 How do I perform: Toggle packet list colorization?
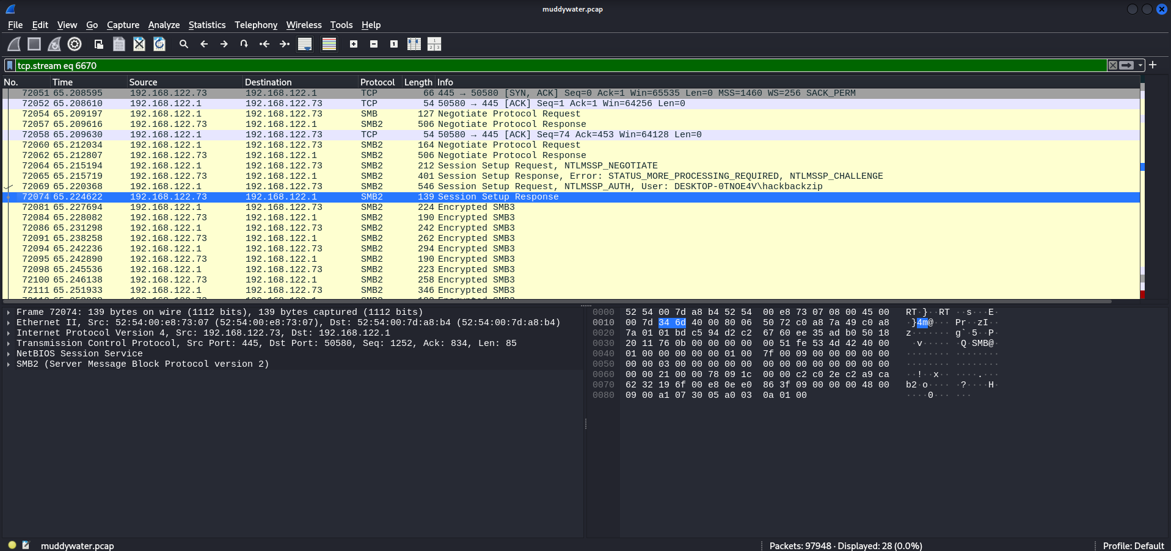tap(329, 44)
